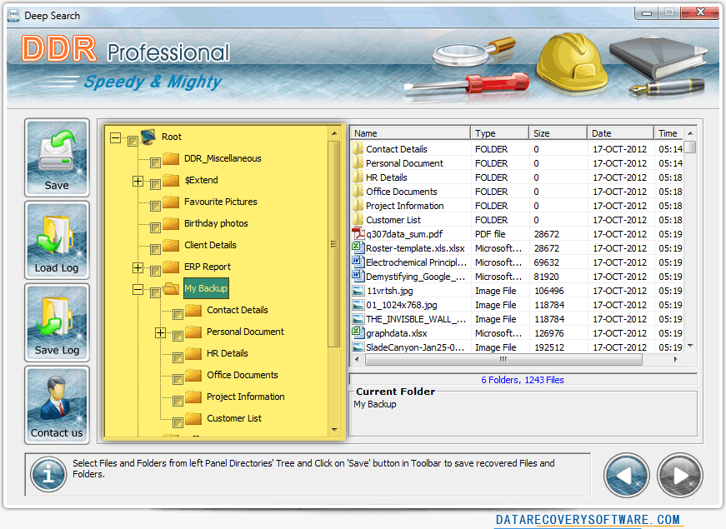Collapse the Root tree node
The image size is (726, 529).
(x=115, y=137)
